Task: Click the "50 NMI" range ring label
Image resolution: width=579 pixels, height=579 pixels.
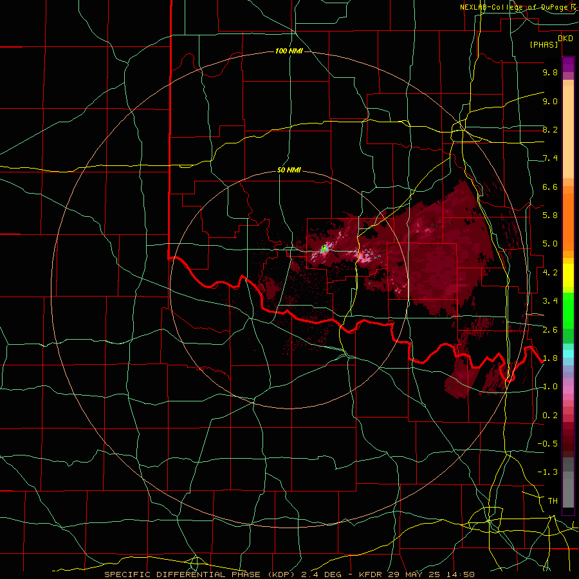Action: click(x=289, y=170)
